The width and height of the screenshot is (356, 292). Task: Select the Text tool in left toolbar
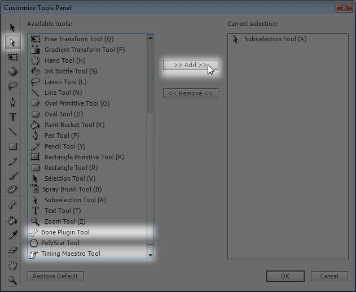point(13,117)
